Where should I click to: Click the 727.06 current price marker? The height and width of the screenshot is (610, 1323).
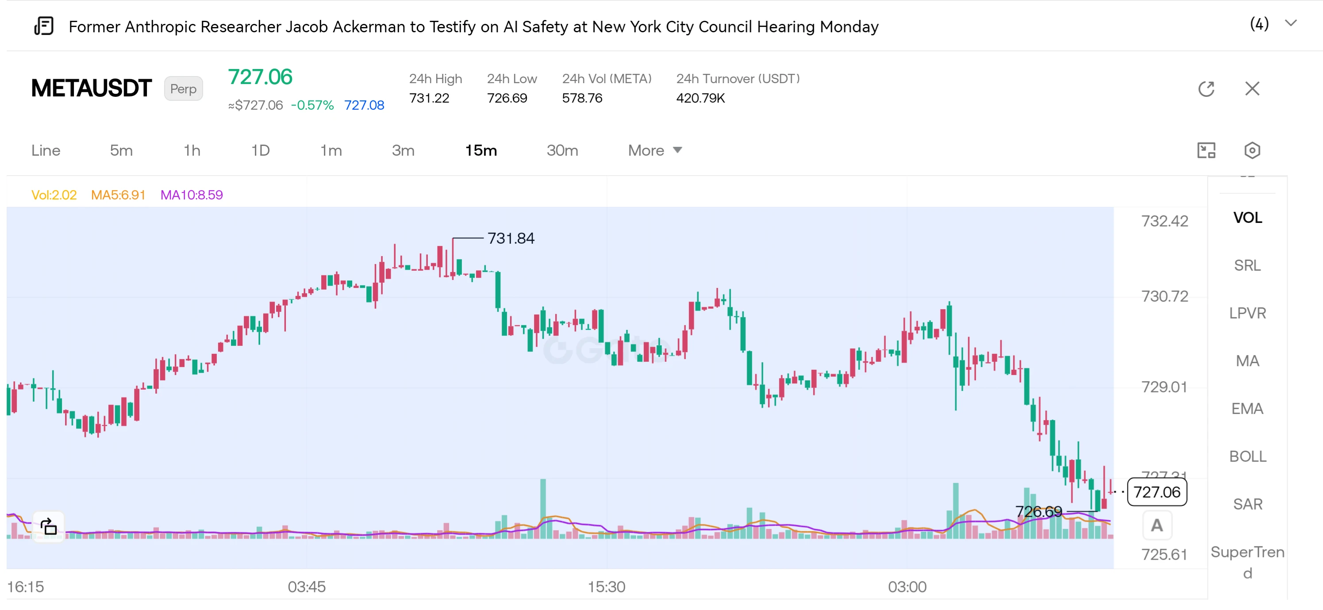tap(1157, 492)
